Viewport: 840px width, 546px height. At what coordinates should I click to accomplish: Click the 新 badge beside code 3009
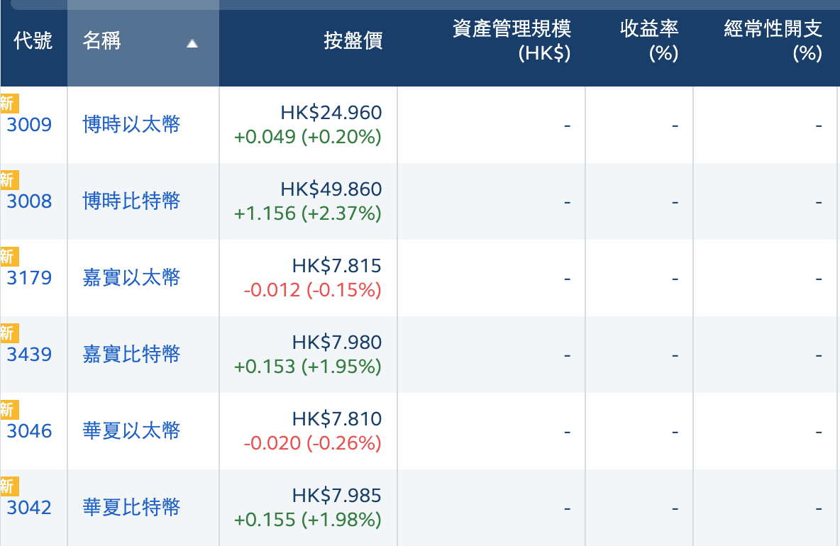point(8,104)
